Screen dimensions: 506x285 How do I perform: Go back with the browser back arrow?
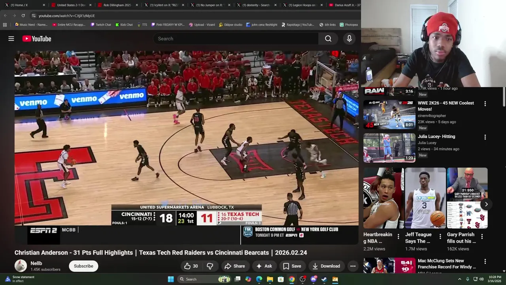[x=5, y=15]
